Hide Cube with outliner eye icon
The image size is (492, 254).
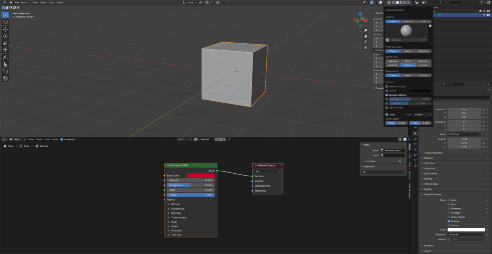click(484, 15)
